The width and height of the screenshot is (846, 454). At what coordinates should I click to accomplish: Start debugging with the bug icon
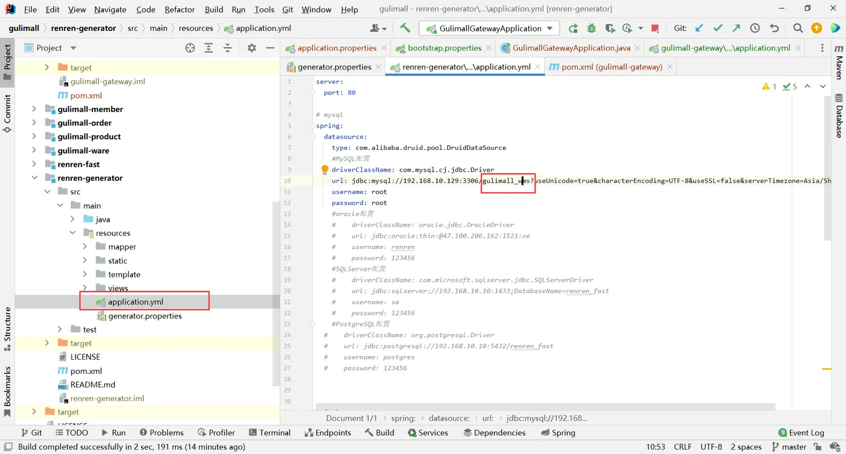pos(592,28)
